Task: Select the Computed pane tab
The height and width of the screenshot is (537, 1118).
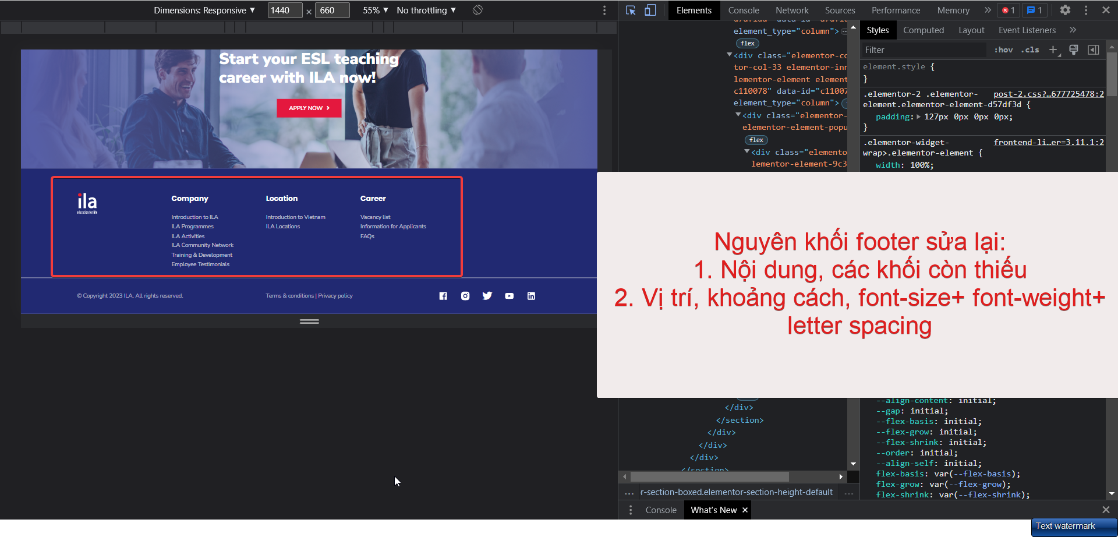Action: tap(924, 30)
